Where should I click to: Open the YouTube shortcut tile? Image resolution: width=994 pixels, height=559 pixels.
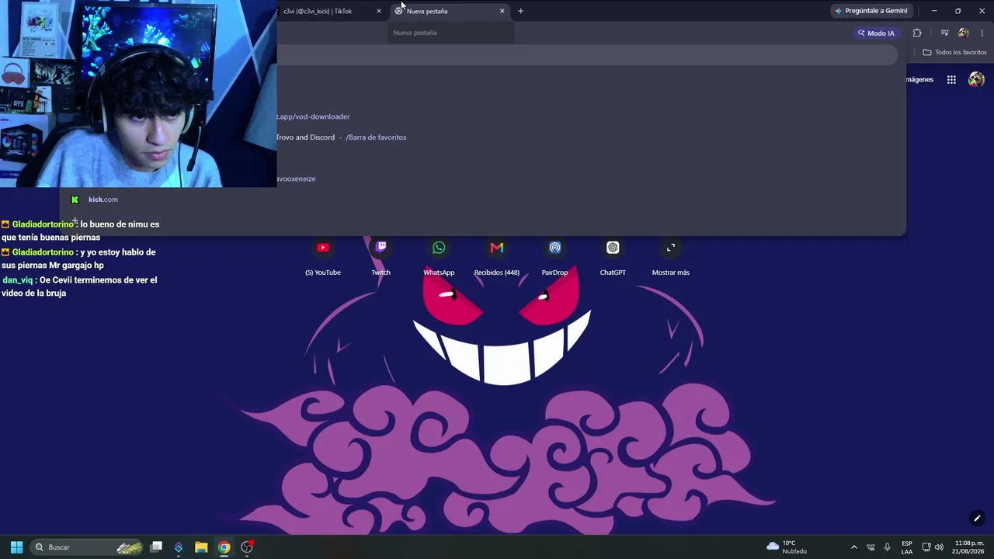323,248
